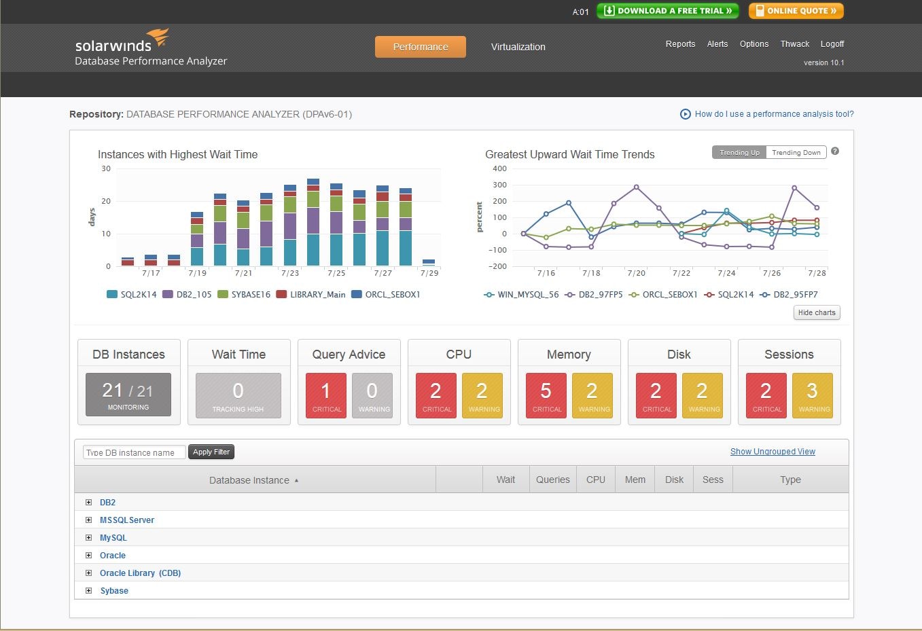Expand the MSSQL Server group
This screenshot has height=631, width=922.
pos(88,520)
